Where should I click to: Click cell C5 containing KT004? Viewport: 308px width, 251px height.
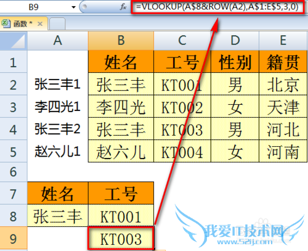point(182,151)
